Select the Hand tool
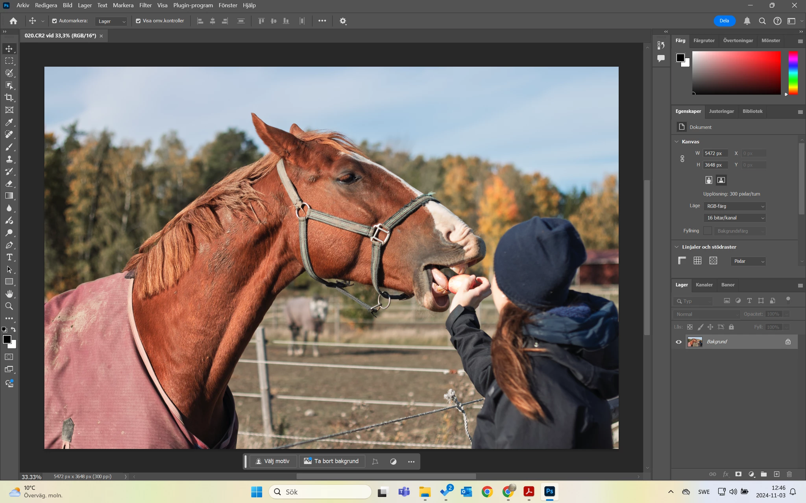Screen dimensions: 806x503 tap(9, 294)
